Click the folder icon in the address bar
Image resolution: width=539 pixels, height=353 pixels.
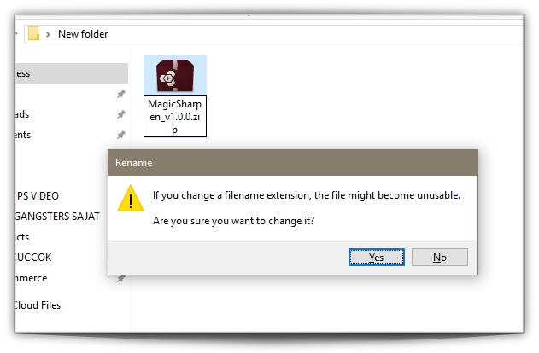33,33
